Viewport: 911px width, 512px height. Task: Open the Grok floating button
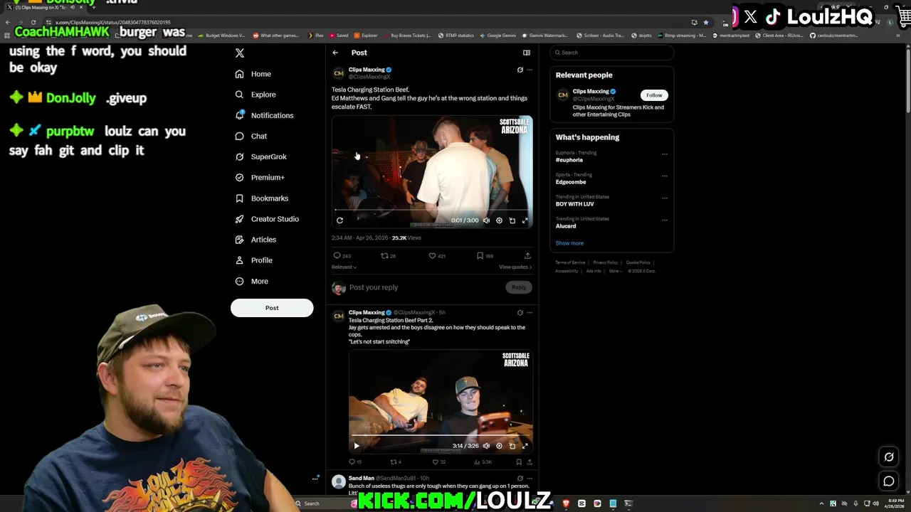[x=889, y=457]
